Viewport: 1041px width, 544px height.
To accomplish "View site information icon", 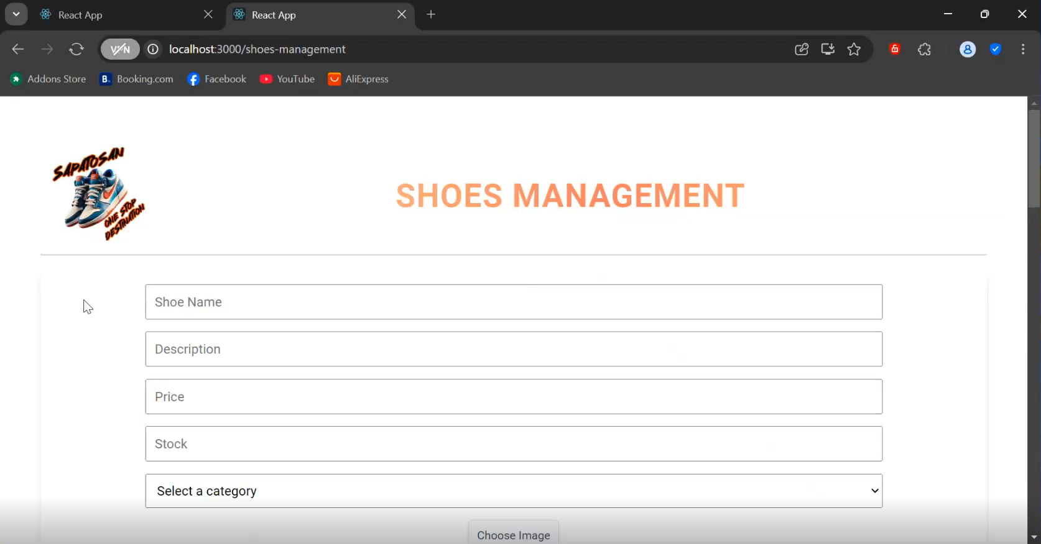I will click(153, 49).
